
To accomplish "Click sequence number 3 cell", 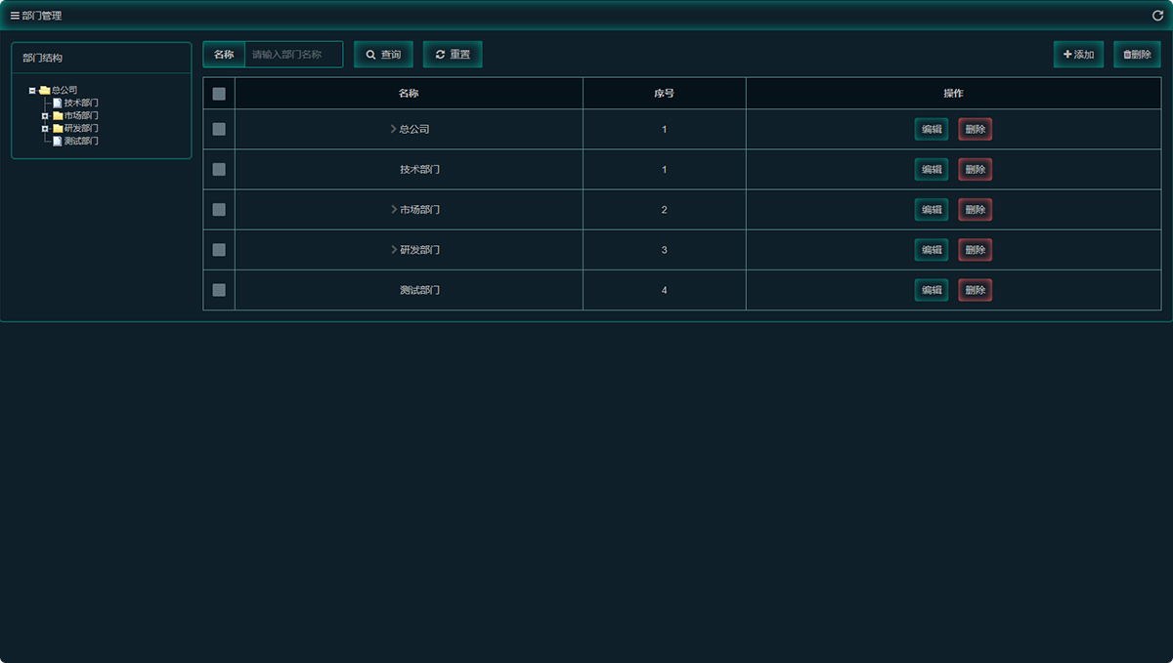I will [x=665, y=250].
